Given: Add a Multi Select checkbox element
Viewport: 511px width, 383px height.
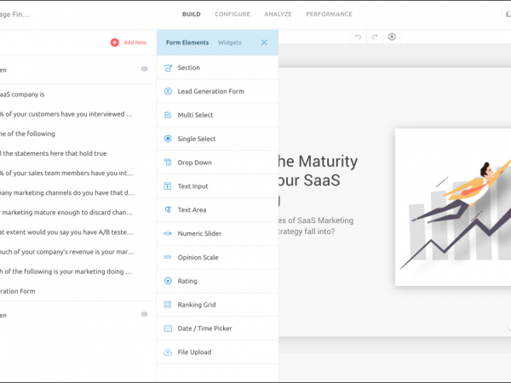Looking at the screenshot, I should (x=195, y=115).
